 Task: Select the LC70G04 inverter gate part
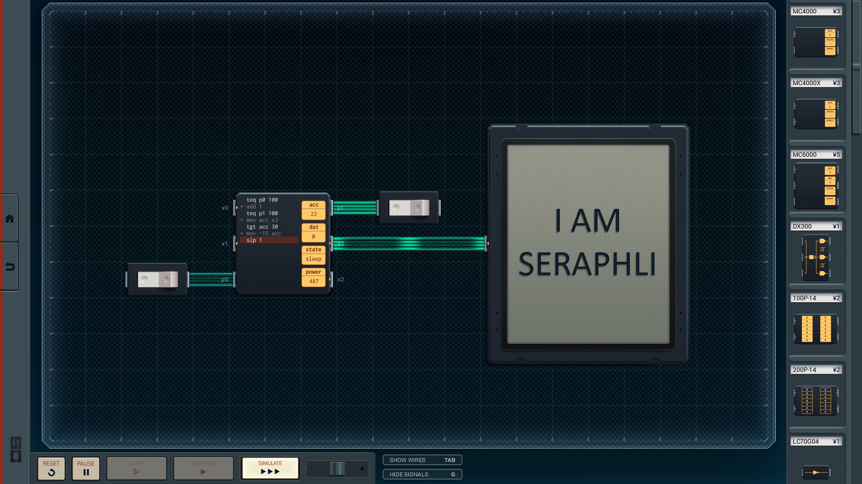[816, 472]
